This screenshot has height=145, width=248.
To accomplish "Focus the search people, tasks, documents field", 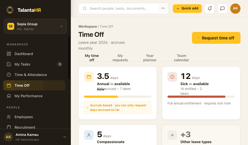I will [x=123, y=8].
